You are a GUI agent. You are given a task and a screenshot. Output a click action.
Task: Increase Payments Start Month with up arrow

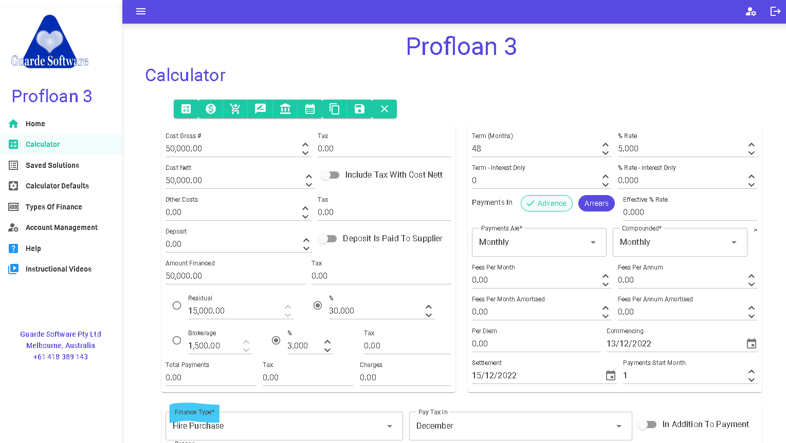[x=752, y=372]
